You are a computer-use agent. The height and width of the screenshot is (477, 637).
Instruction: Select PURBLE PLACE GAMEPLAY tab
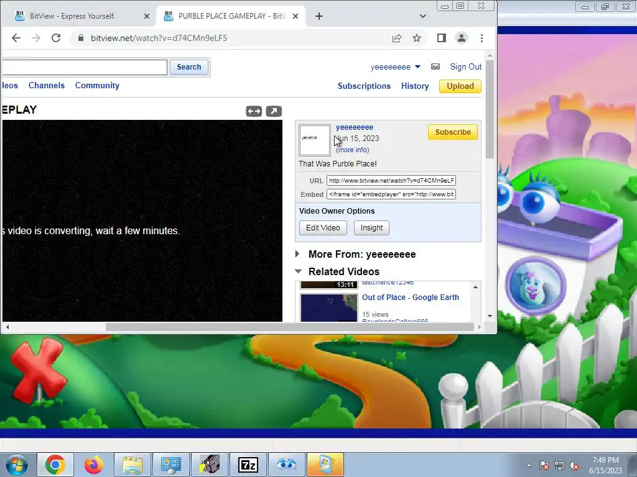pos(231,16)
